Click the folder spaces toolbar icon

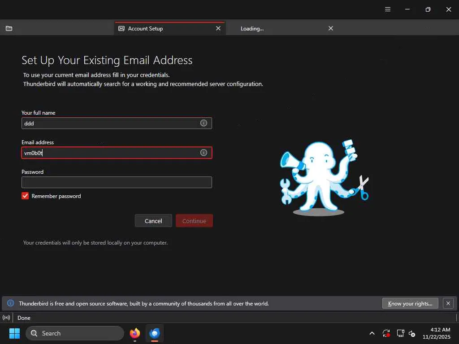click(9, 28)
